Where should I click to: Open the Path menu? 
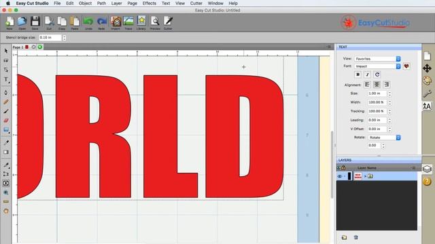101,3
